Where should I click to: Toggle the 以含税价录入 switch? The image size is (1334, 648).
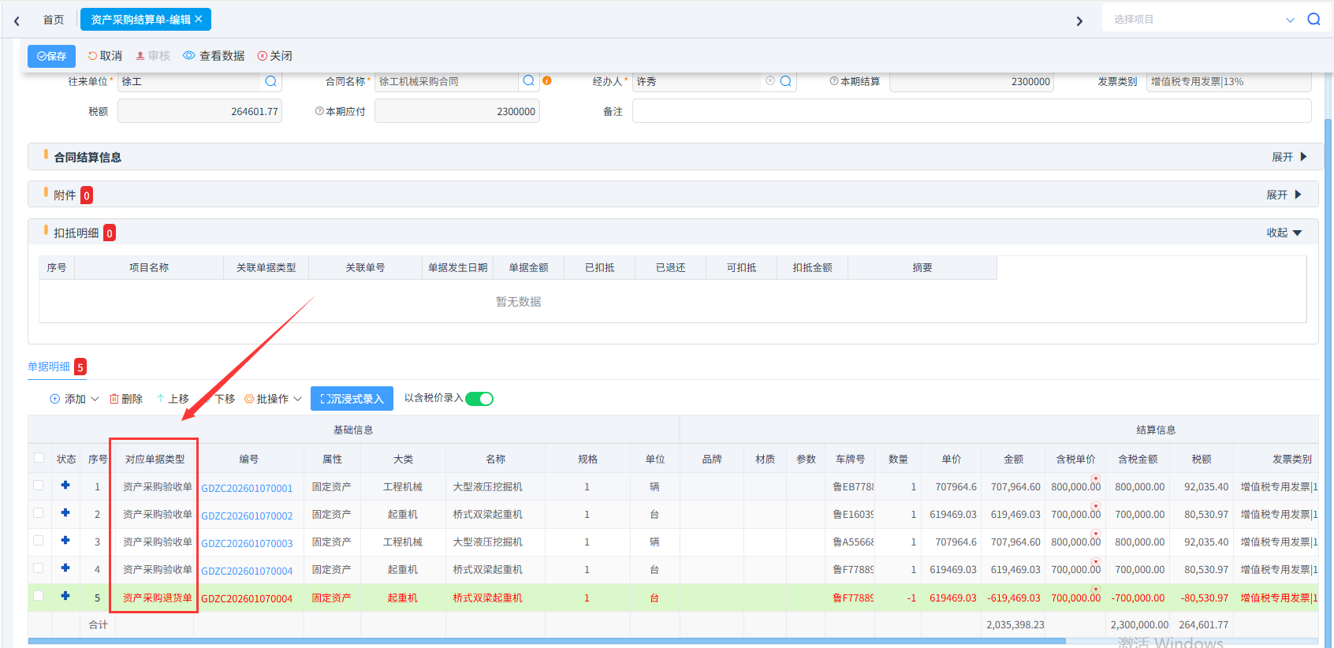pos(479,399)
